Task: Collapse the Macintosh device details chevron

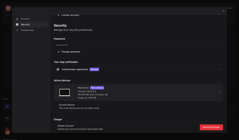Action: point(219,93)
